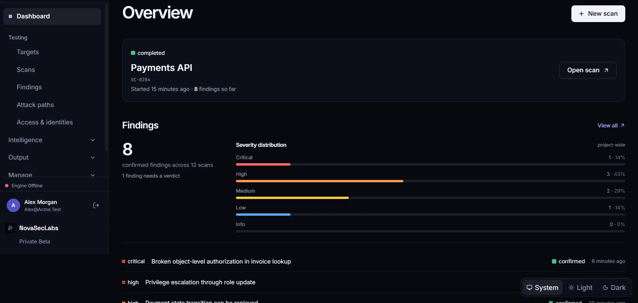Click the arrow icon in Open scan button
Image resolution: width=638 pixels, height=303 pixels.
606,70
